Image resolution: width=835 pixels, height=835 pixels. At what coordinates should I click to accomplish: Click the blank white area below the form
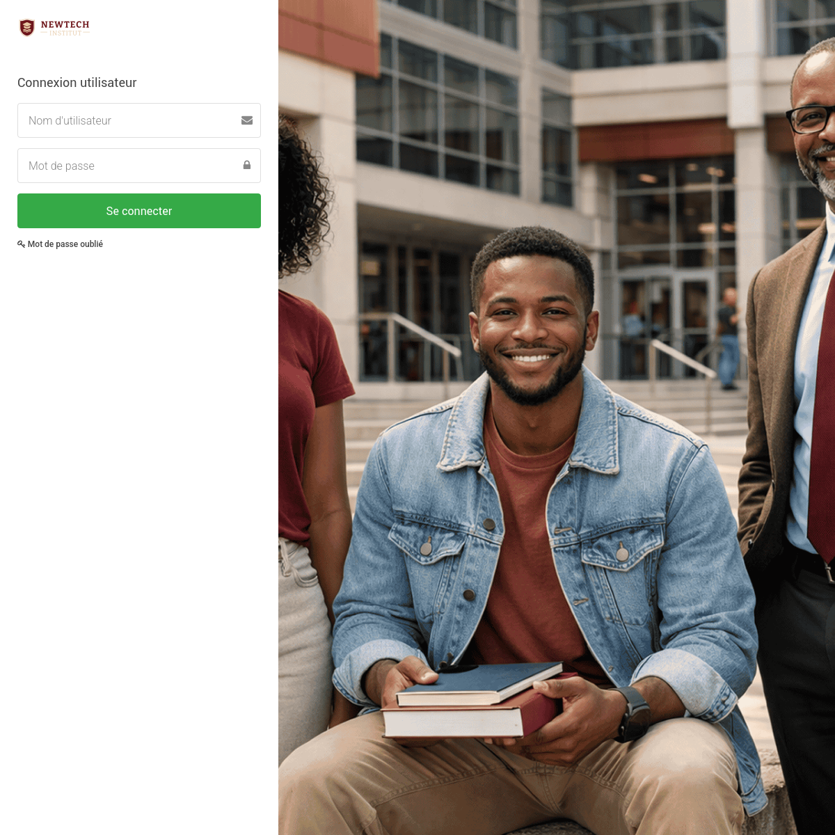139,543
